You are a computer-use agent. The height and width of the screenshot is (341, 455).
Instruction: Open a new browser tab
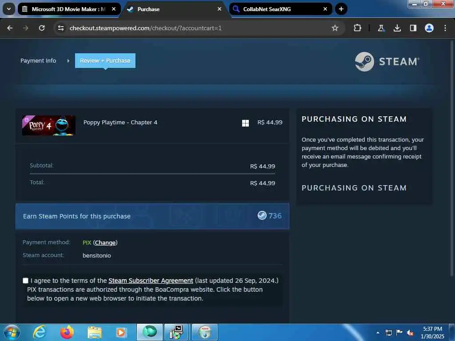341,9
